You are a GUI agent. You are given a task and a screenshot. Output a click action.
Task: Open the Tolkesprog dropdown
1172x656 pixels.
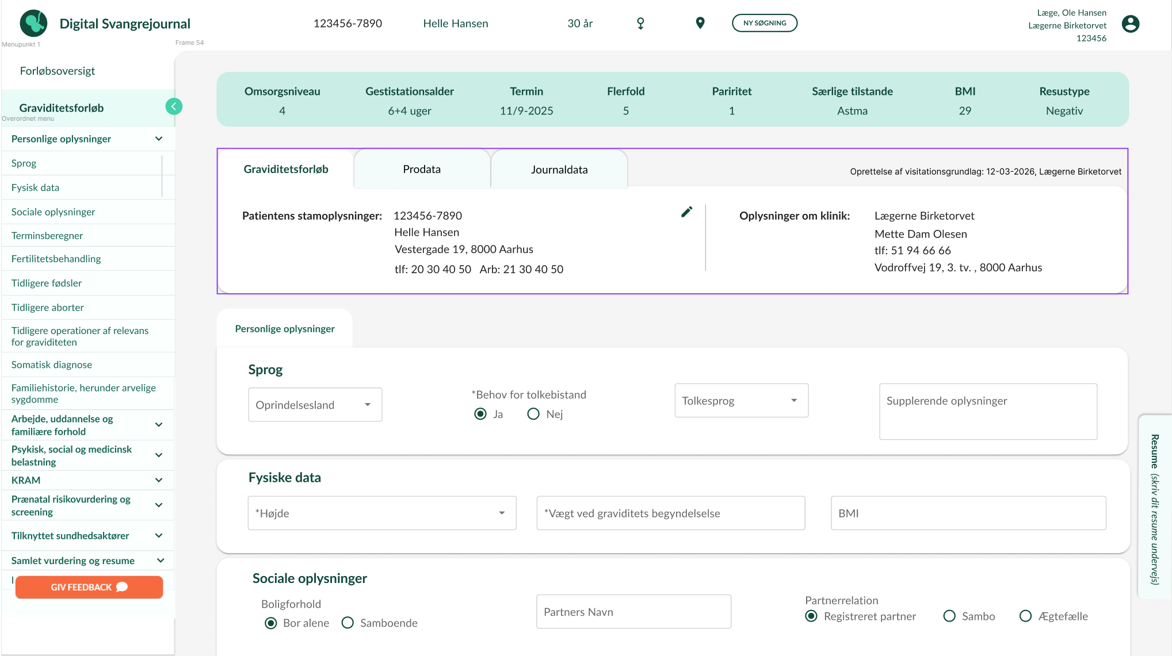pyautogui.click(x=741, y=400)
